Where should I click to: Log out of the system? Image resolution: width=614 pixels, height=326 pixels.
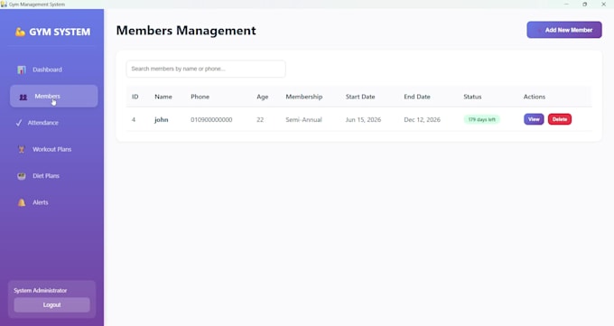51,305
